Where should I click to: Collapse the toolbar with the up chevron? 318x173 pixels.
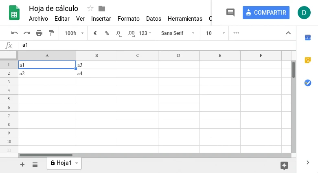tap(288, 33)
